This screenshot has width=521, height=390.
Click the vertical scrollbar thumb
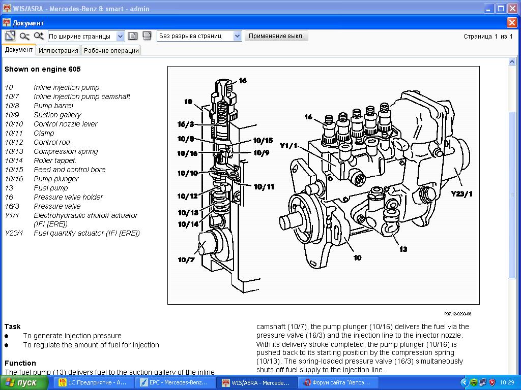512,196
